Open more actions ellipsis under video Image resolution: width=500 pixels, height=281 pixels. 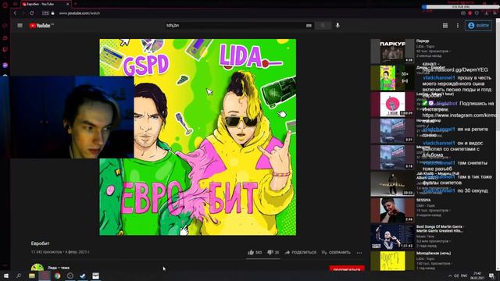pyautogui.click(x=359, y=253)
